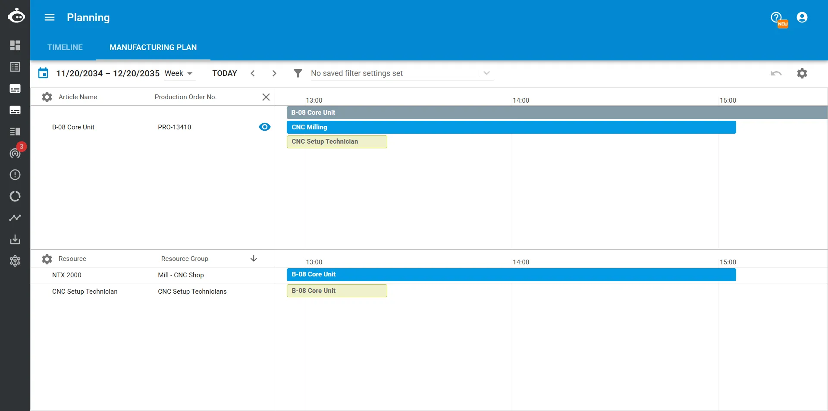This screenshot has width=828, height=411.
Task: Select the MANUFACTURING PLAN tab
Action: [153, 47]
